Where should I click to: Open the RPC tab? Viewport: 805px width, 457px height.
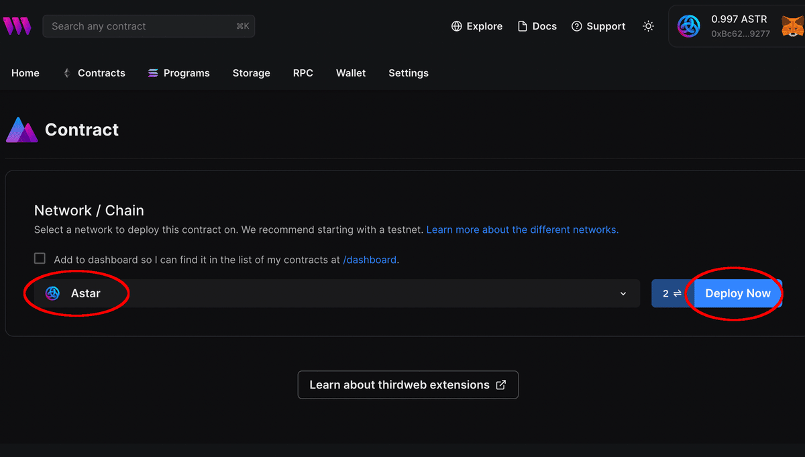[303, 73]
